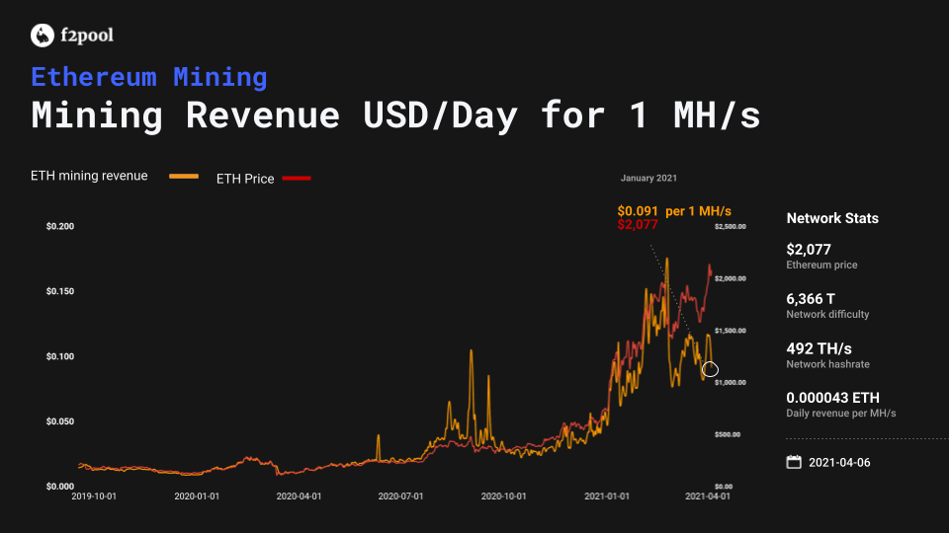This screenshot has height=533, width=949.
Task: Click the '492 TH/s' hashrate value
Action: coord(819,348)
